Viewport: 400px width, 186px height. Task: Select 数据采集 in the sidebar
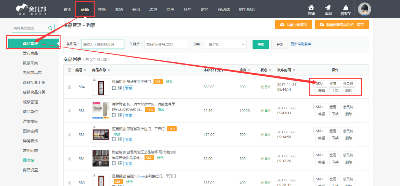pyautogui.click(x=30, y=63)
